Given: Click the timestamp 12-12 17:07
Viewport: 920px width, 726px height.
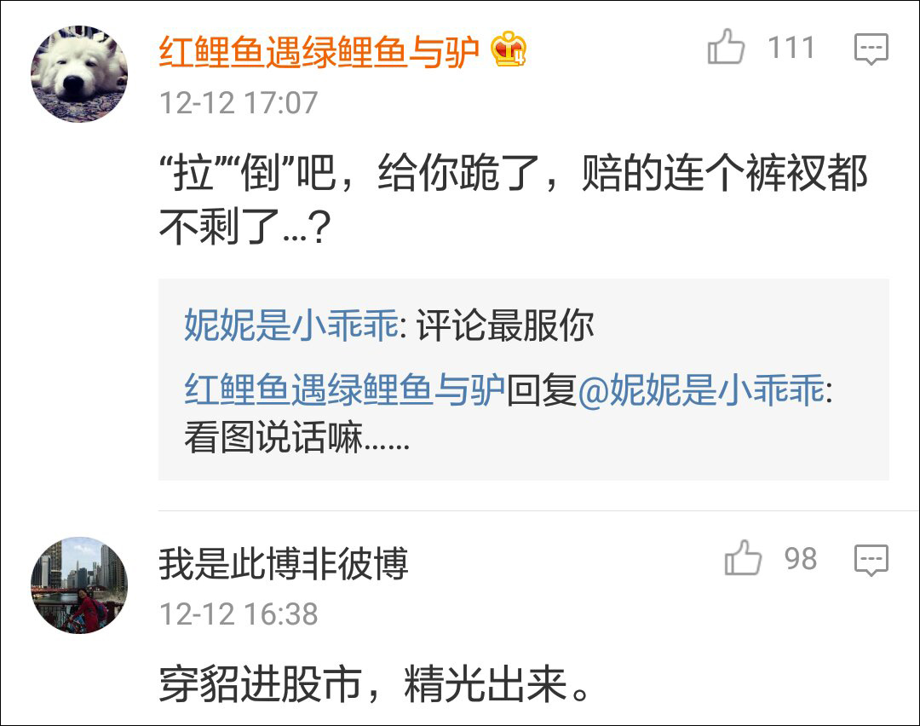Looking at the screenshot, I should click(239, 103).
